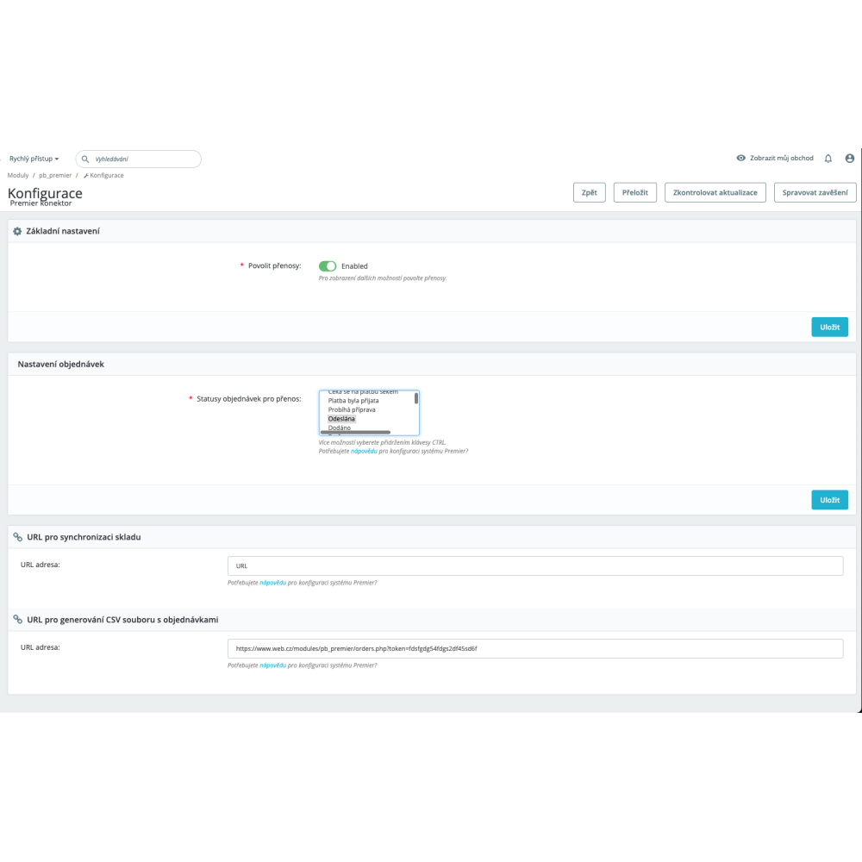The height and width of the screenshot is (862, 862).
Task: Select Platba byla přijata status
Action: coord(353,401)
